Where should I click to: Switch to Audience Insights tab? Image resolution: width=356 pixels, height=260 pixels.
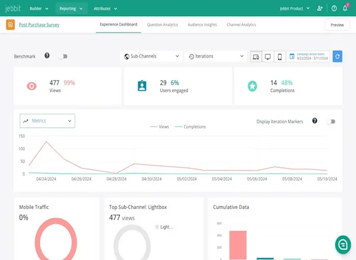[x=202, y=25]
